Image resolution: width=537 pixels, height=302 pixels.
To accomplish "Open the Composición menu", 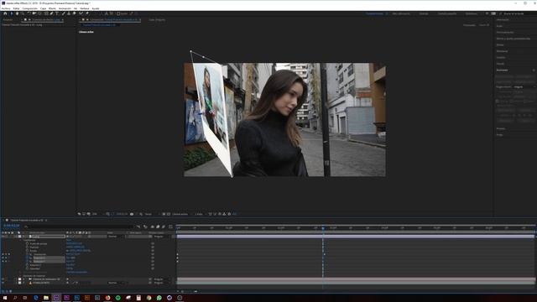I will click(30, 8).
